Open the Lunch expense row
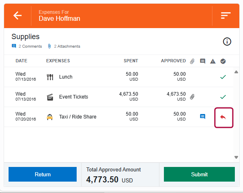This screenshot has height=193, width=243. 119,77
